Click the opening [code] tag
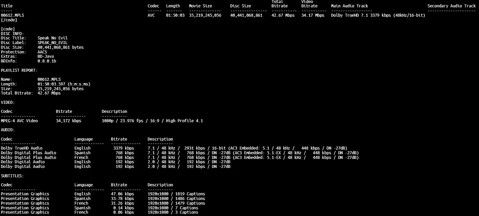 pyautogui.click(x=8, y=29)
